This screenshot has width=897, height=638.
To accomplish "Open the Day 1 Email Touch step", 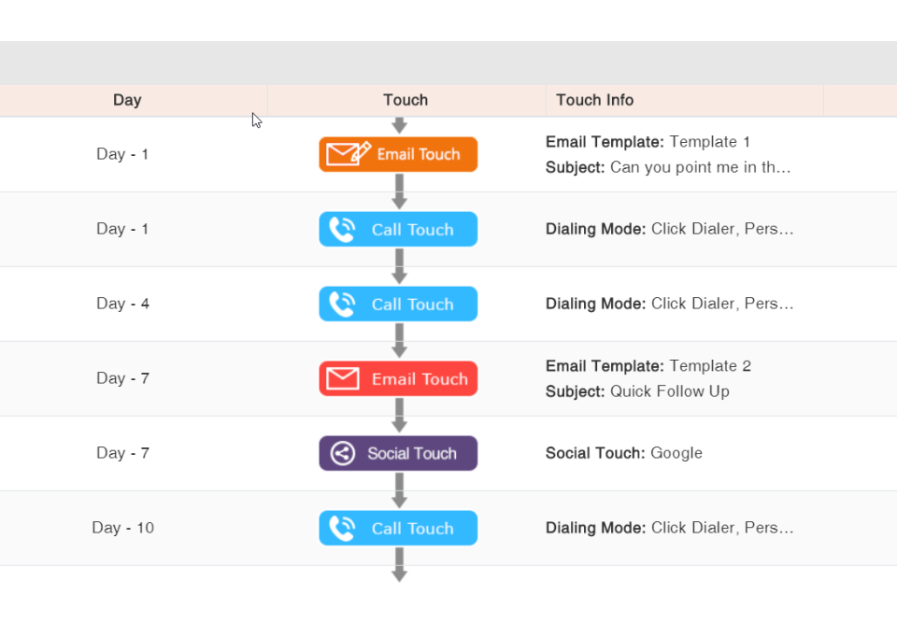I will 398,154.
